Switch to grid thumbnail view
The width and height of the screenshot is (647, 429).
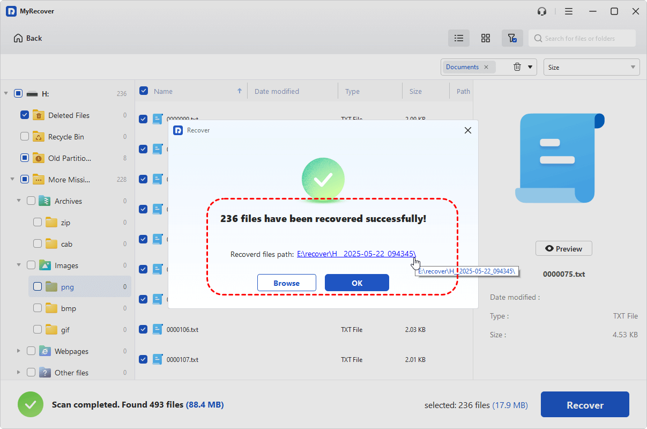click(x=486, y=38)
